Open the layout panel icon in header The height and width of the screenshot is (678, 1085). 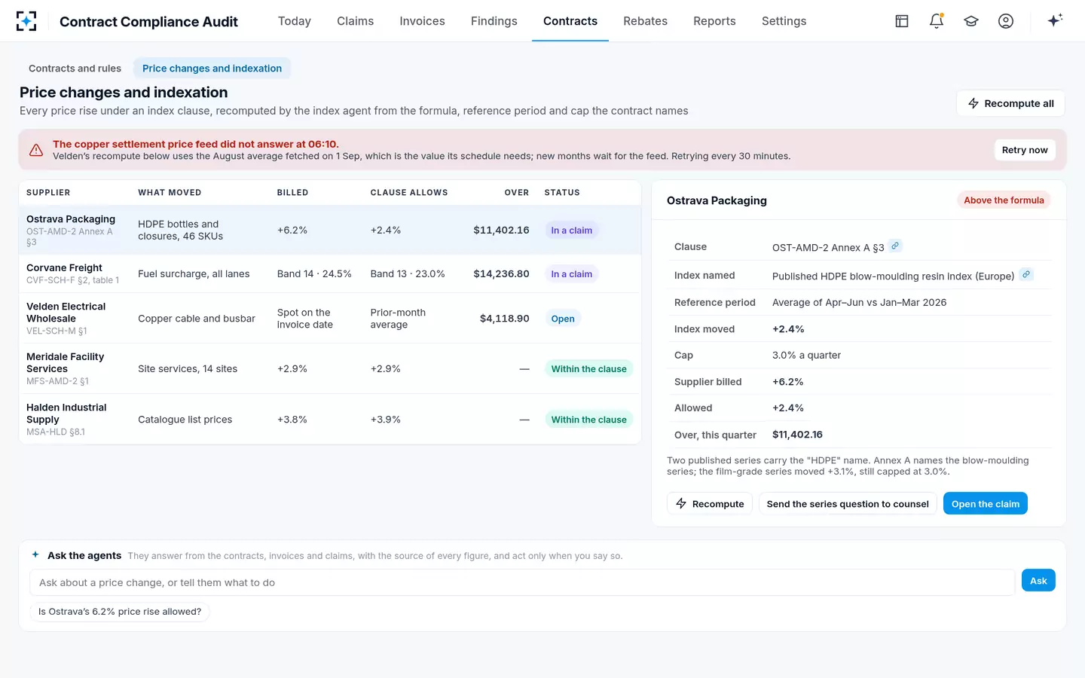pos(902,21)
